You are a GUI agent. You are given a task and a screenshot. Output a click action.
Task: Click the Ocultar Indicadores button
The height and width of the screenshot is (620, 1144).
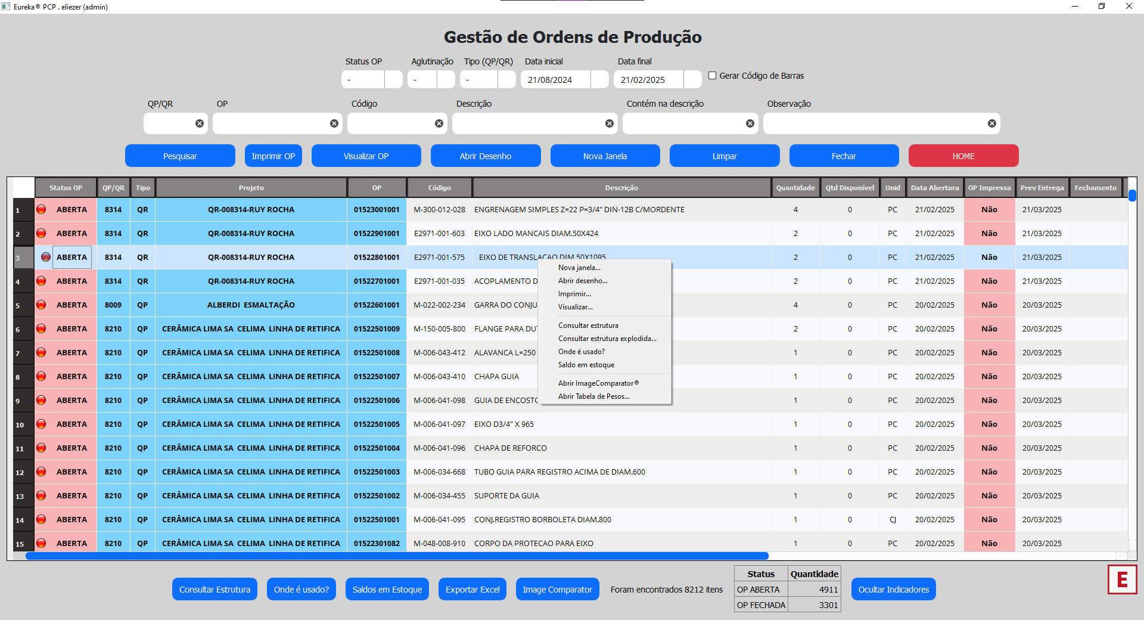[894, 589]
